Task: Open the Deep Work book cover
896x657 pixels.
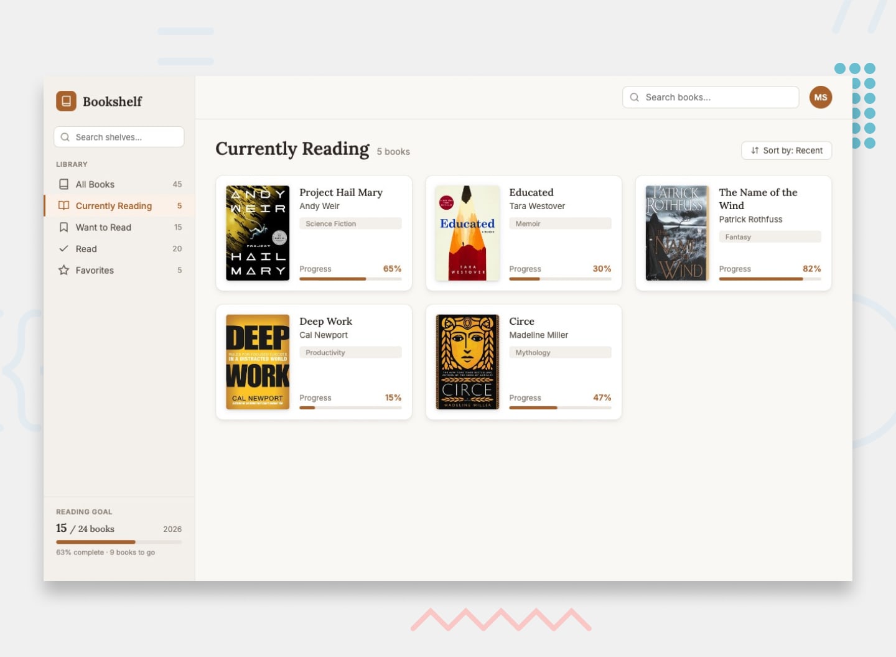Action: point(258,361)
